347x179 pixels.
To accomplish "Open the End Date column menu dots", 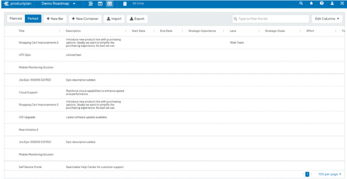I will click(x=182, y=31).
